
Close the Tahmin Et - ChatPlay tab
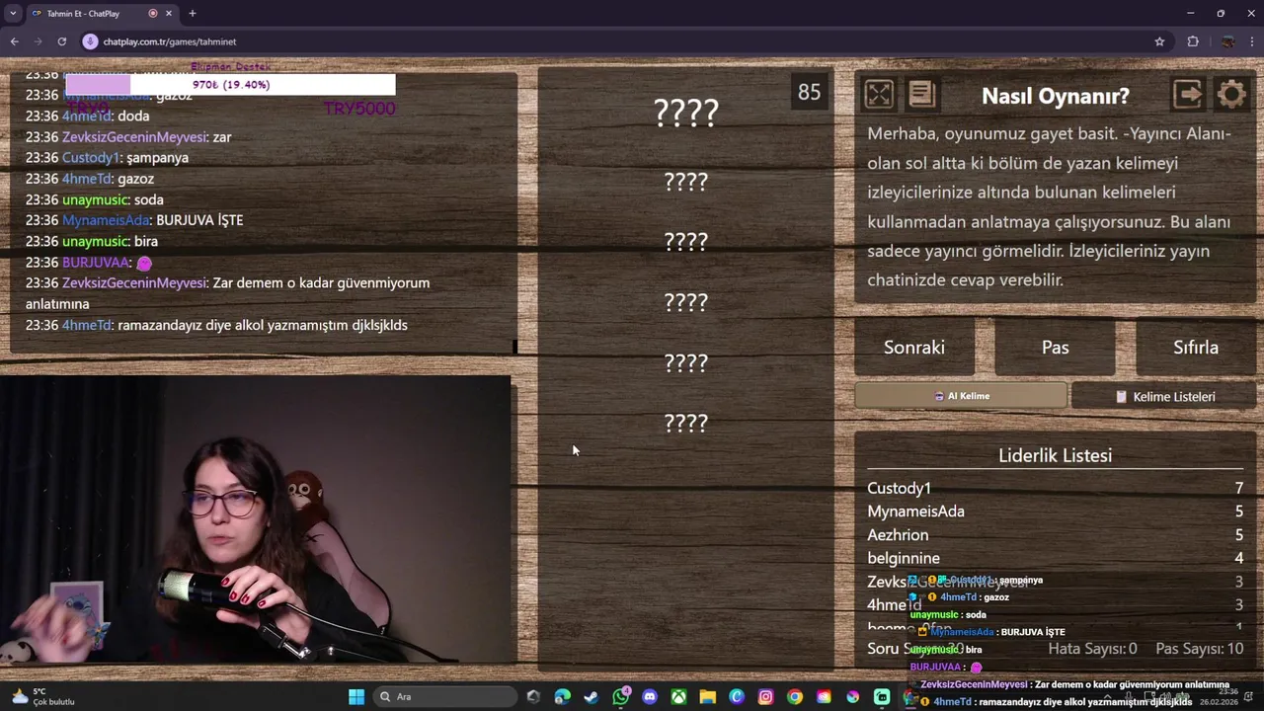point(170,14)
